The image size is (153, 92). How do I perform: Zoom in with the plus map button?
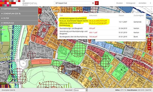149,44
